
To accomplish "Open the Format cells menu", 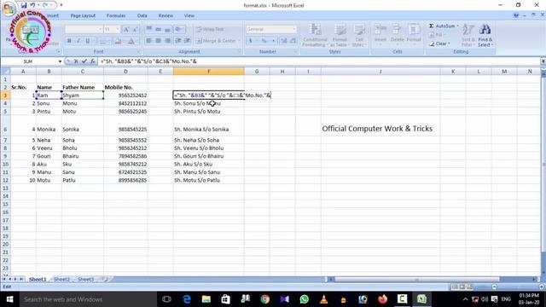I will 414,34.
